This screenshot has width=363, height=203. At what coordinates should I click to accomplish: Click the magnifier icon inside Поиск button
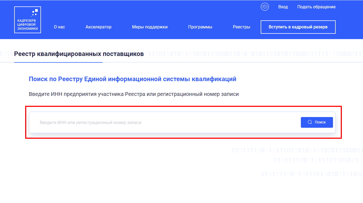coord(310,122)
